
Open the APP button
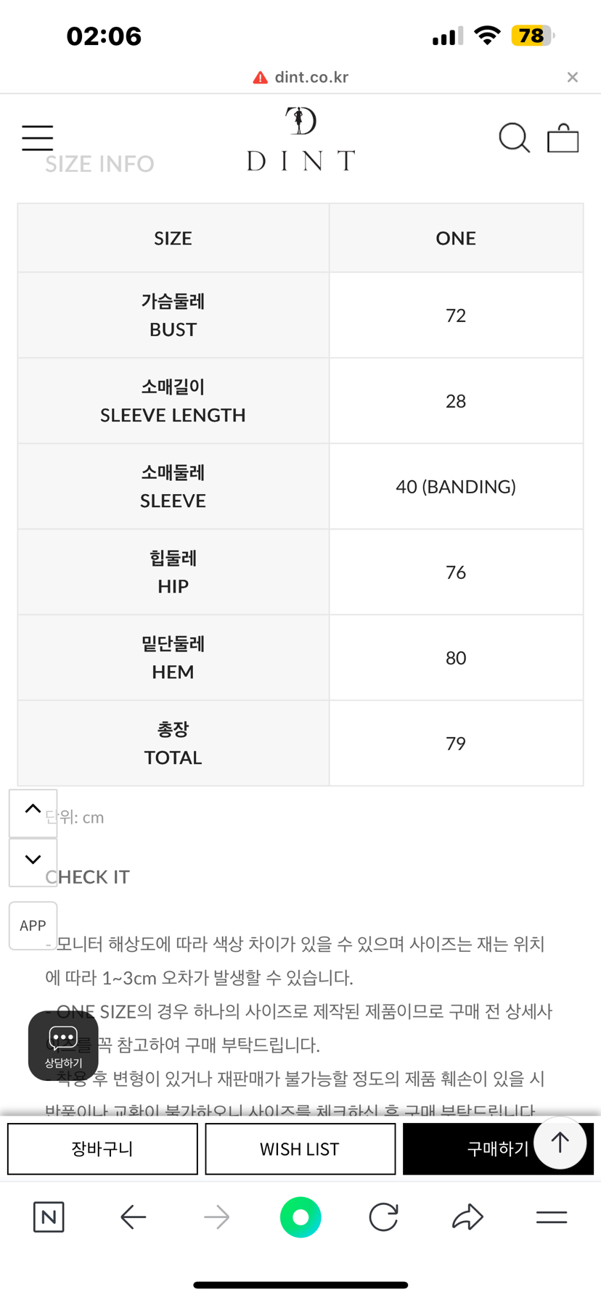[33, 926]
